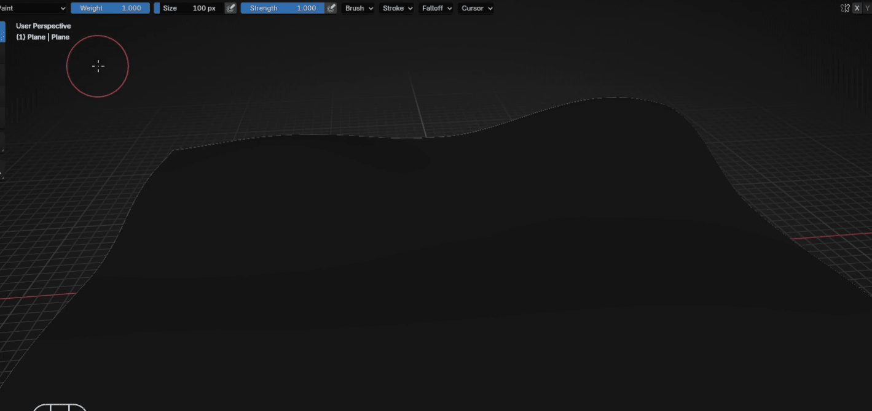Open the Falloff dropdown panel
This screenshot has height=411, width=872.
(x=437, y=8)
